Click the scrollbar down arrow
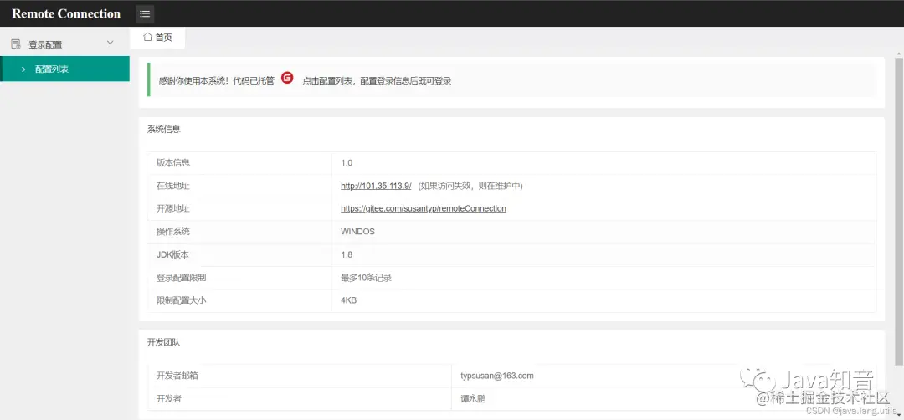Screen dimensions: 904x420 [x=898, y=415]
